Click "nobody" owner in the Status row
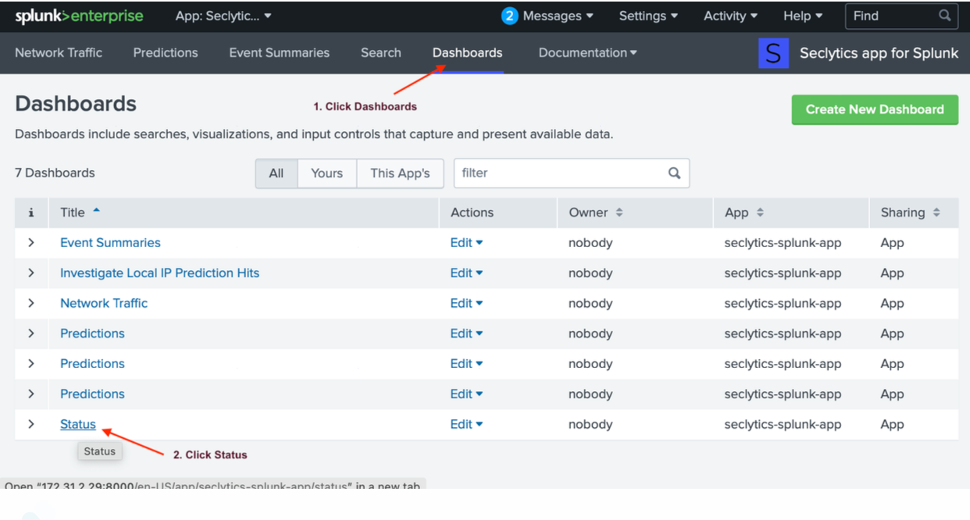The image size is (970, 520). tap(590, 424)
